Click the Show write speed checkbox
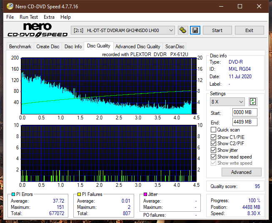 pos(213,163)
